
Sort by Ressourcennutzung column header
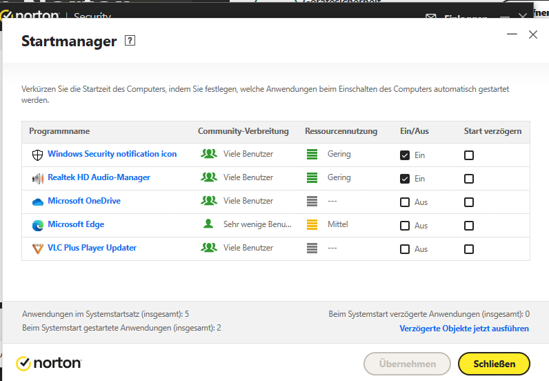coord(341,131)
